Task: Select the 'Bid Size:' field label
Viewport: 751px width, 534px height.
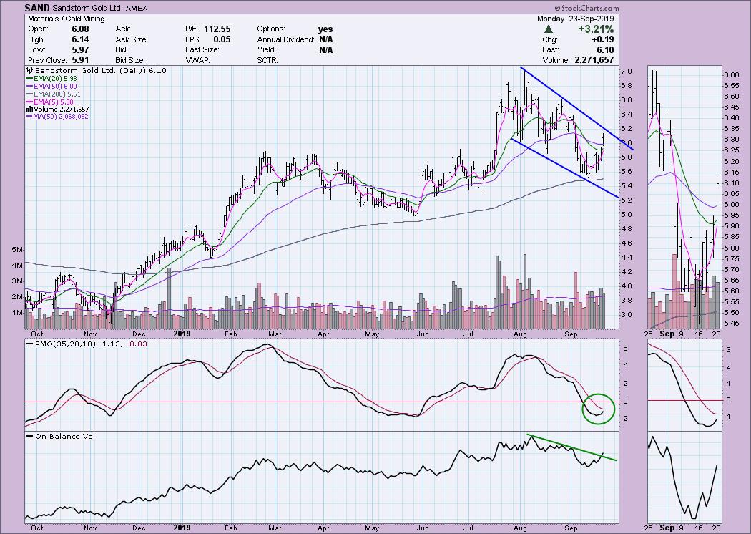Action: [129, 60]
